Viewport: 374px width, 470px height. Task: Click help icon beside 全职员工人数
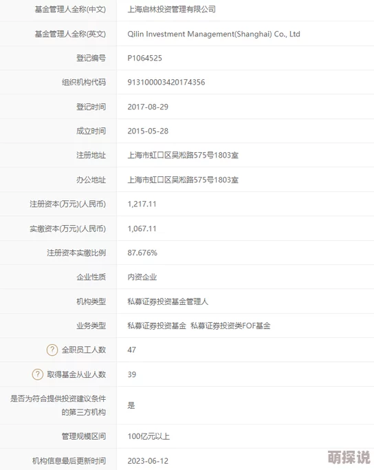pyautogui.click(x=52, y=350)
